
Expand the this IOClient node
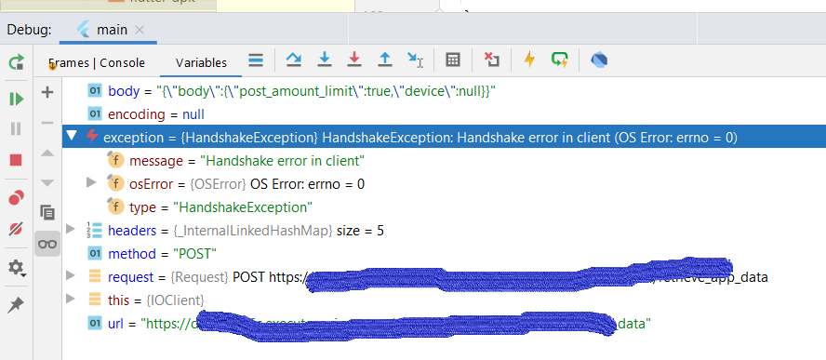pyautogui.click(x=71, y=299)
